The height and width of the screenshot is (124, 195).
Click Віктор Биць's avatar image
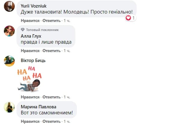[x=9, y=61]
